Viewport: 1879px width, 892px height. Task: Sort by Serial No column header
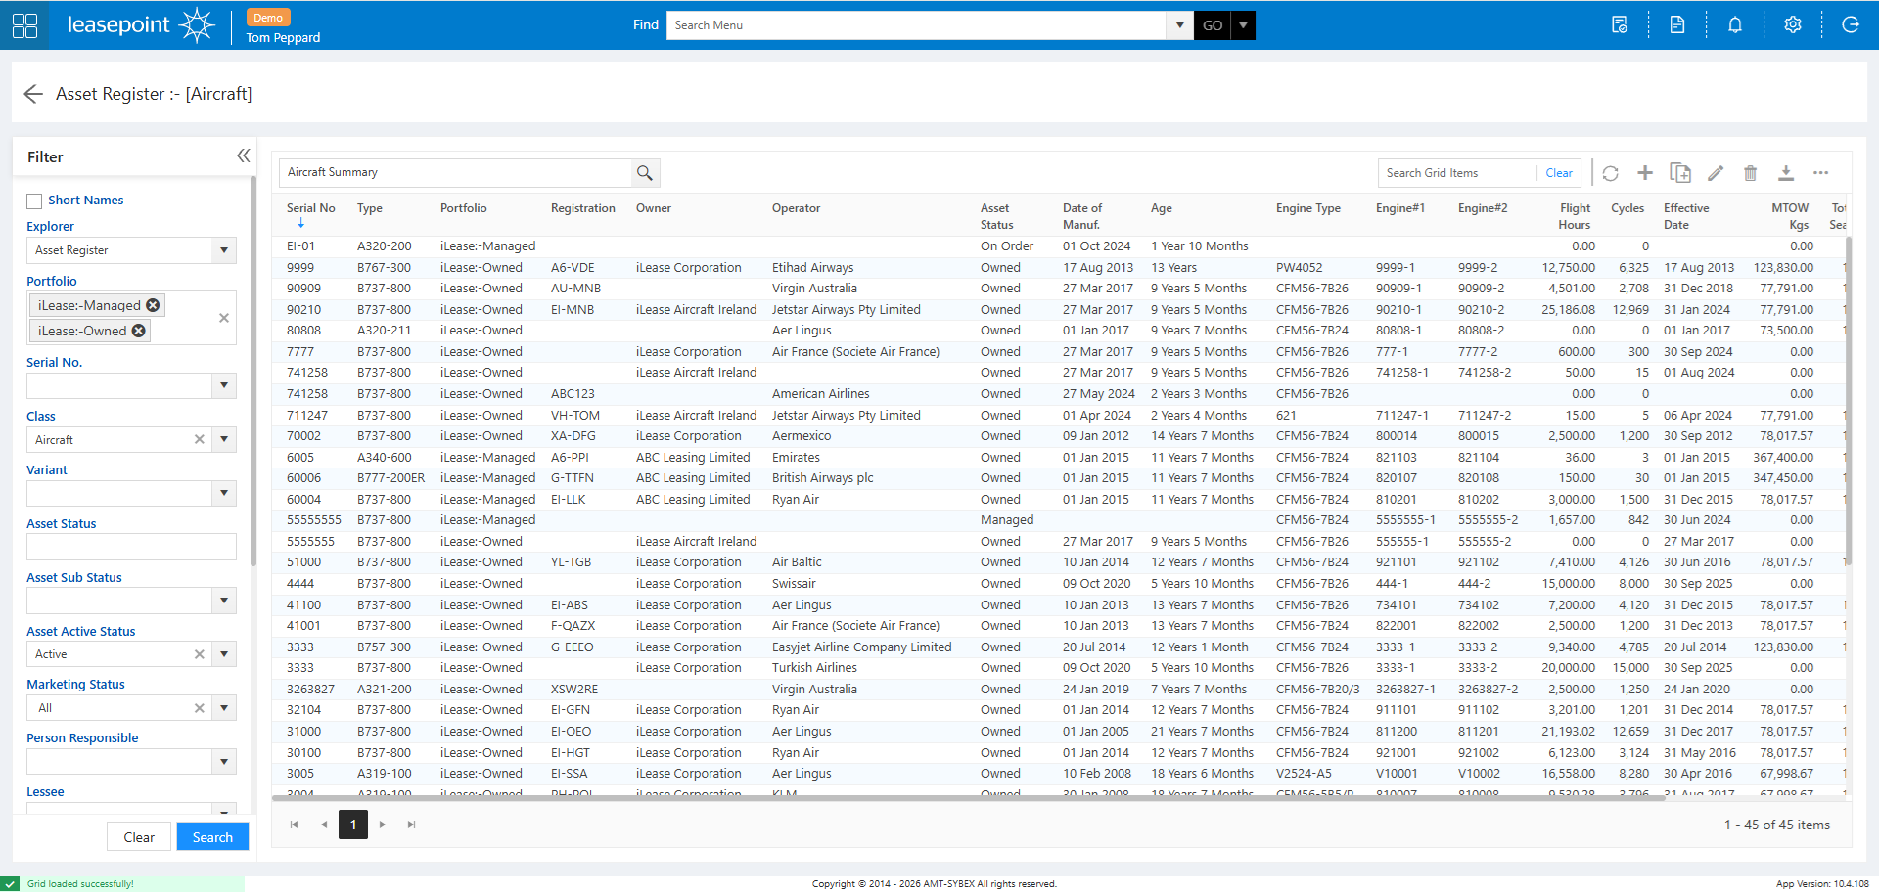pos(311,208)
